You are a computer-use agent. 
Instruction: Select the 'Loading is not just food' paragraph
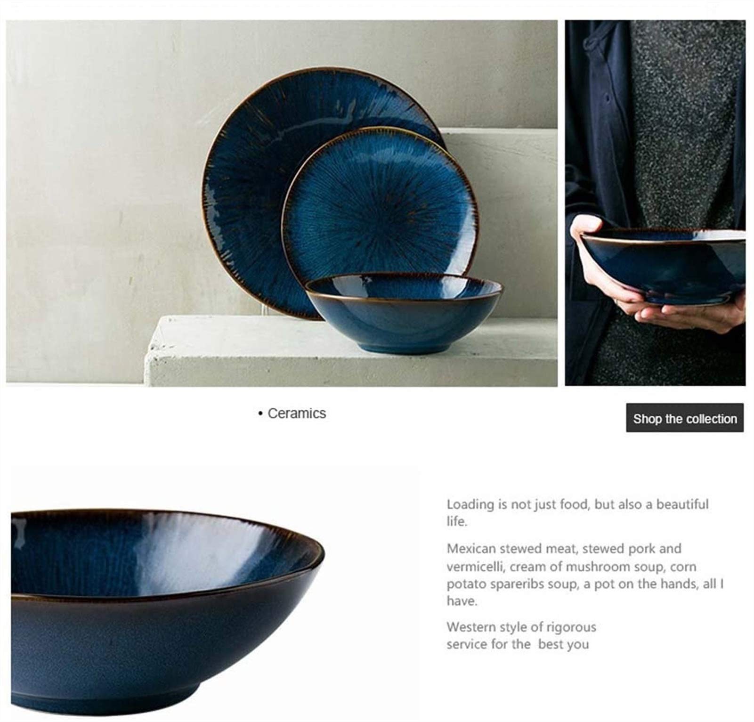(x=577, y=512)
